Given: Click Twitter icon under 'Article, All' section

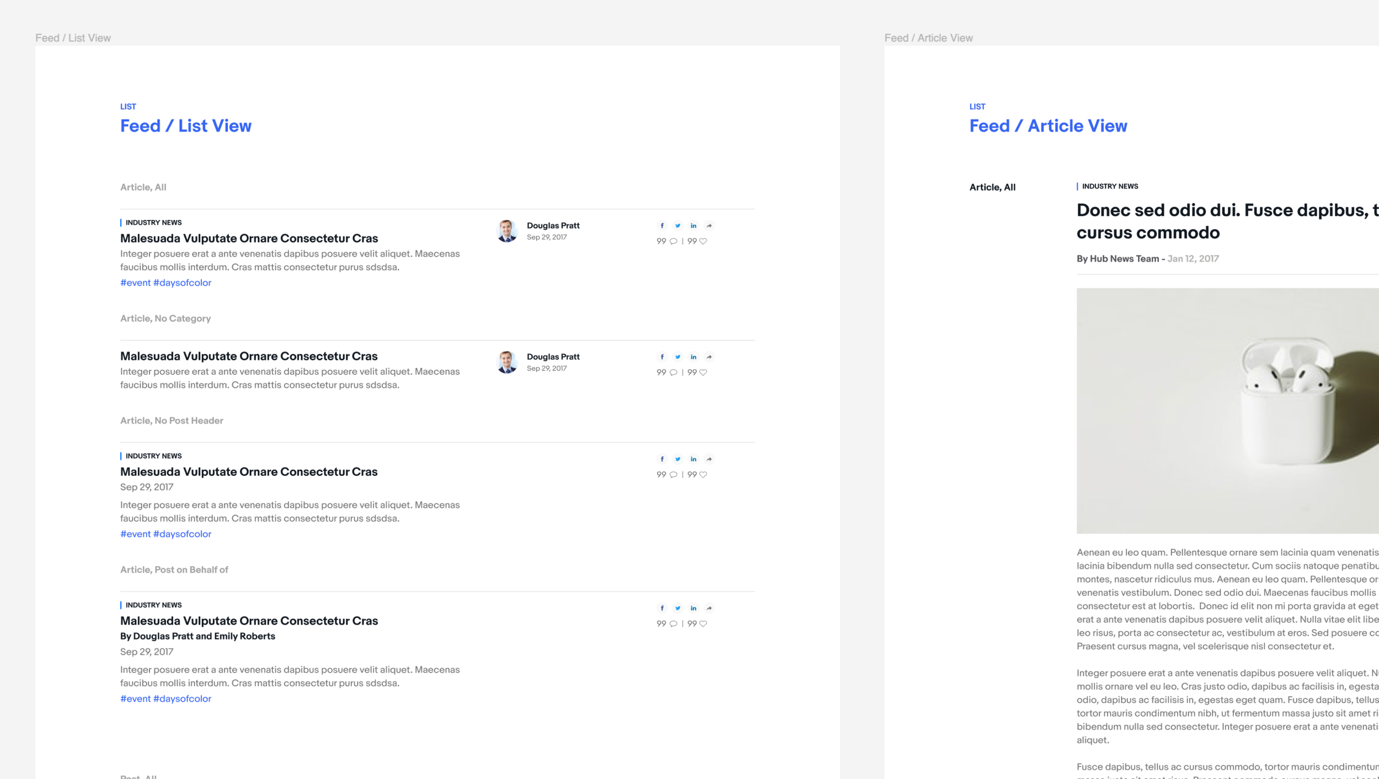Looking at the screenshot, I should (677, 225).
